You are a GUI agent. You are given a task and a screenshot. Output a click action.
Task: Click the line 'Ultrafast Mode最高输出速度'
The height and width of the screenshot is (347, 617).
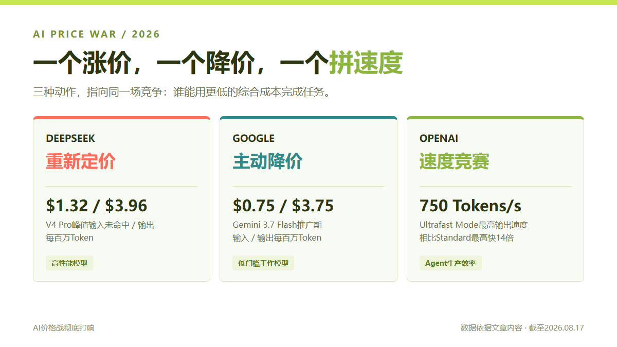[474, 225]
